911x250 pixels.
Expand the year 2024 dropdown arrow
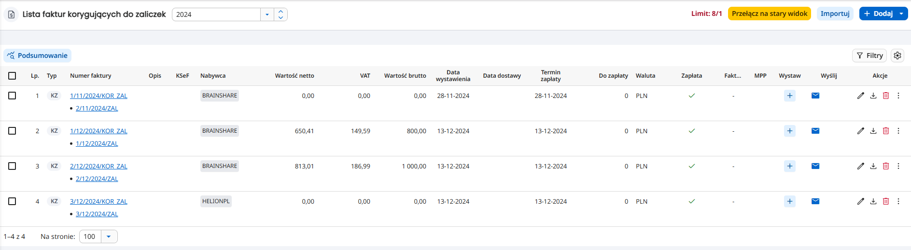[267, 14]
